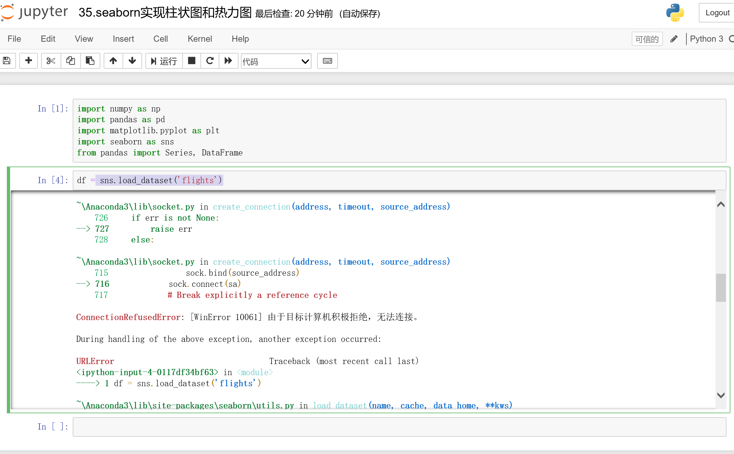Restart and run all with fast-forward icon
Viewport: 734px width, 454px height.
click(x=228, y=61)
